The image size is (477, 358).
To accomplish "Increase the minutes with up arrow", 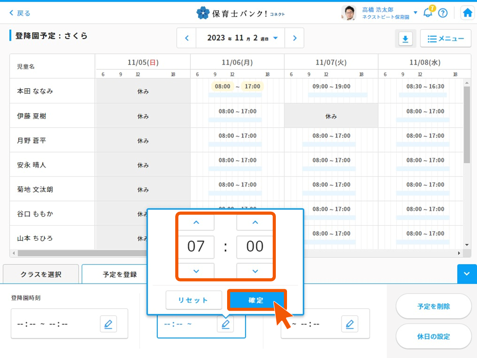I will 255,222.
